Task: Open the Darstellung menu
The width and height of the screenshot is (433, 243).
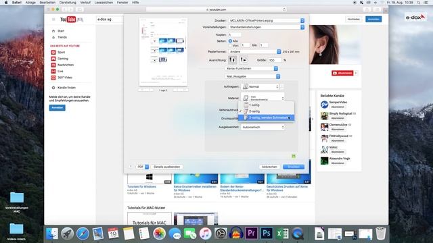Action: (x=68, y=3)
